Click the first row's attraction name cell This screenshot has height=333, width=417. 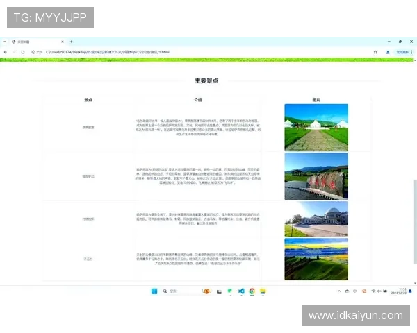[x=88, y=127]
